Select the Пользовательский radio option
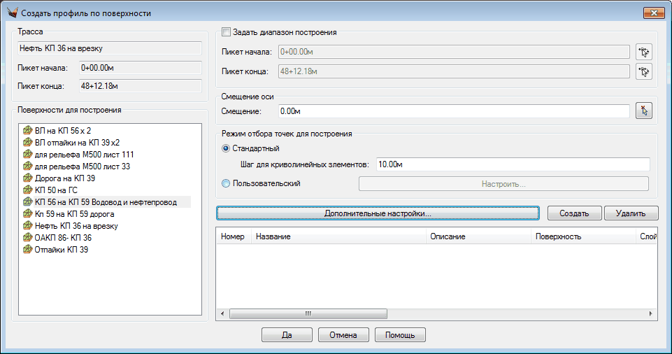Viewport: 672px width, 354px height. (226, 183)
